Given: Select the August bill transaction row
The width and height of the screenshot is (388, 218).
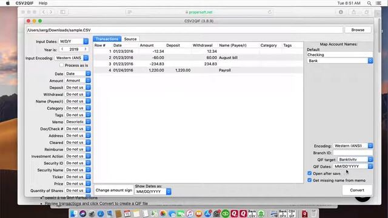Looking at the screenshot, I should [198, 58].
